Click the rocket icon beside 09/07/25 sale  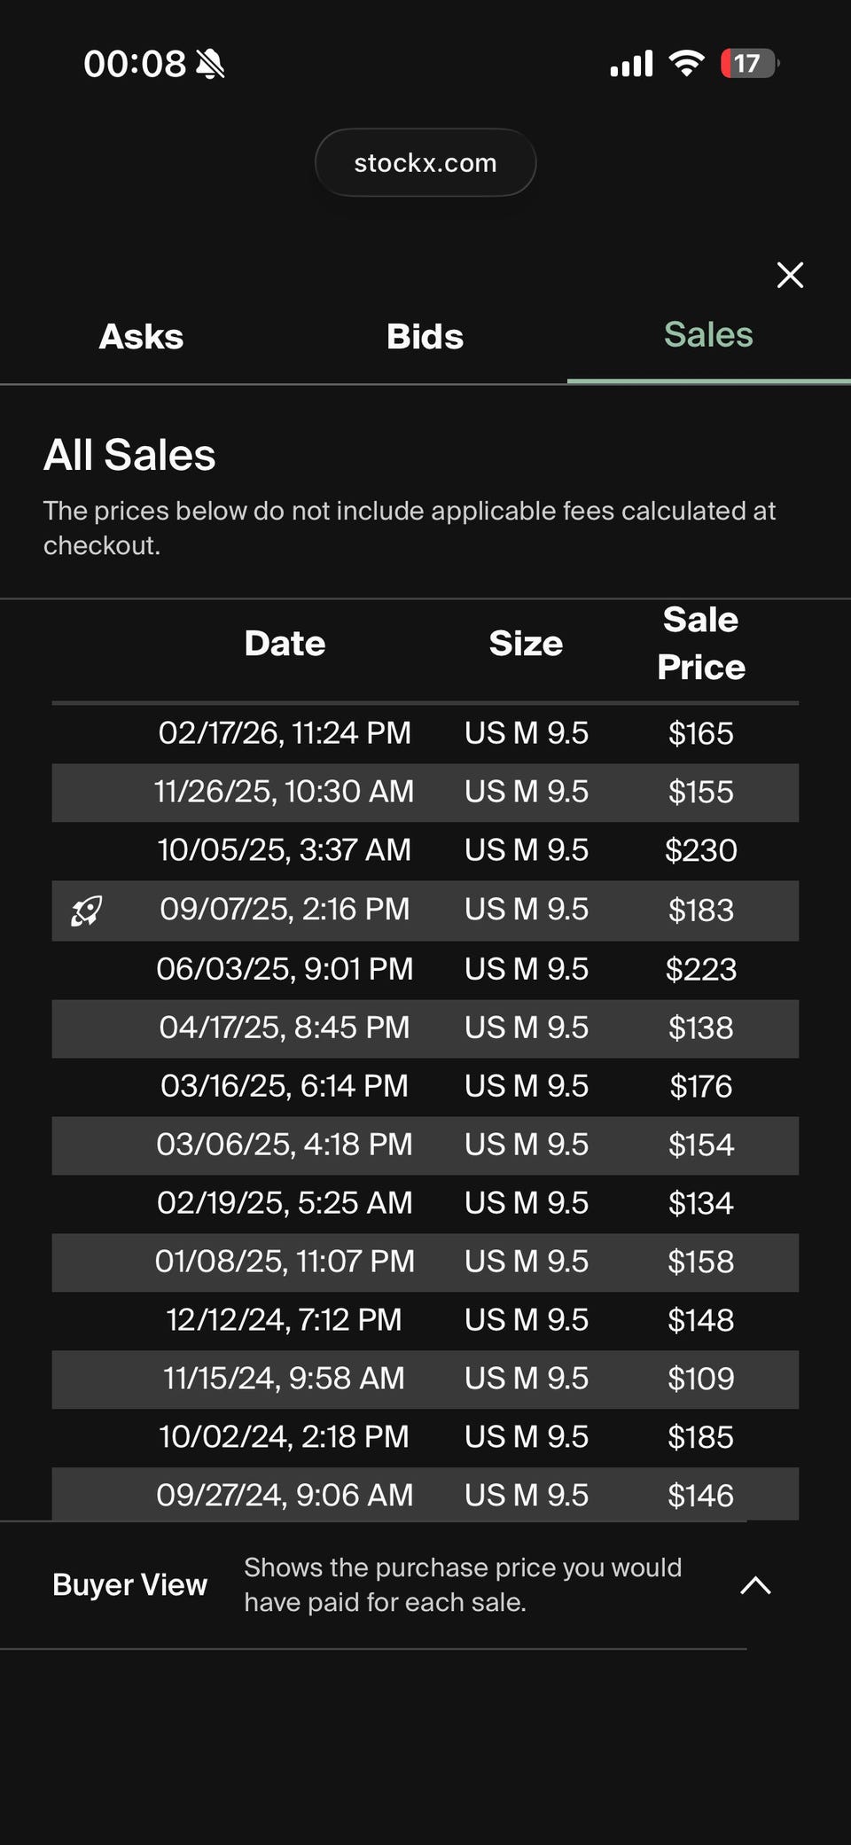[86, 911]
